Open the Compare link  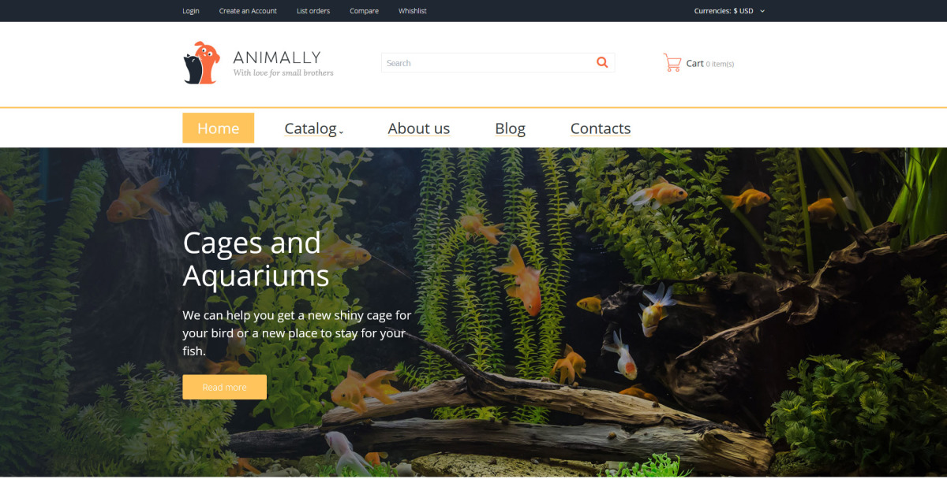coord(364,11)
